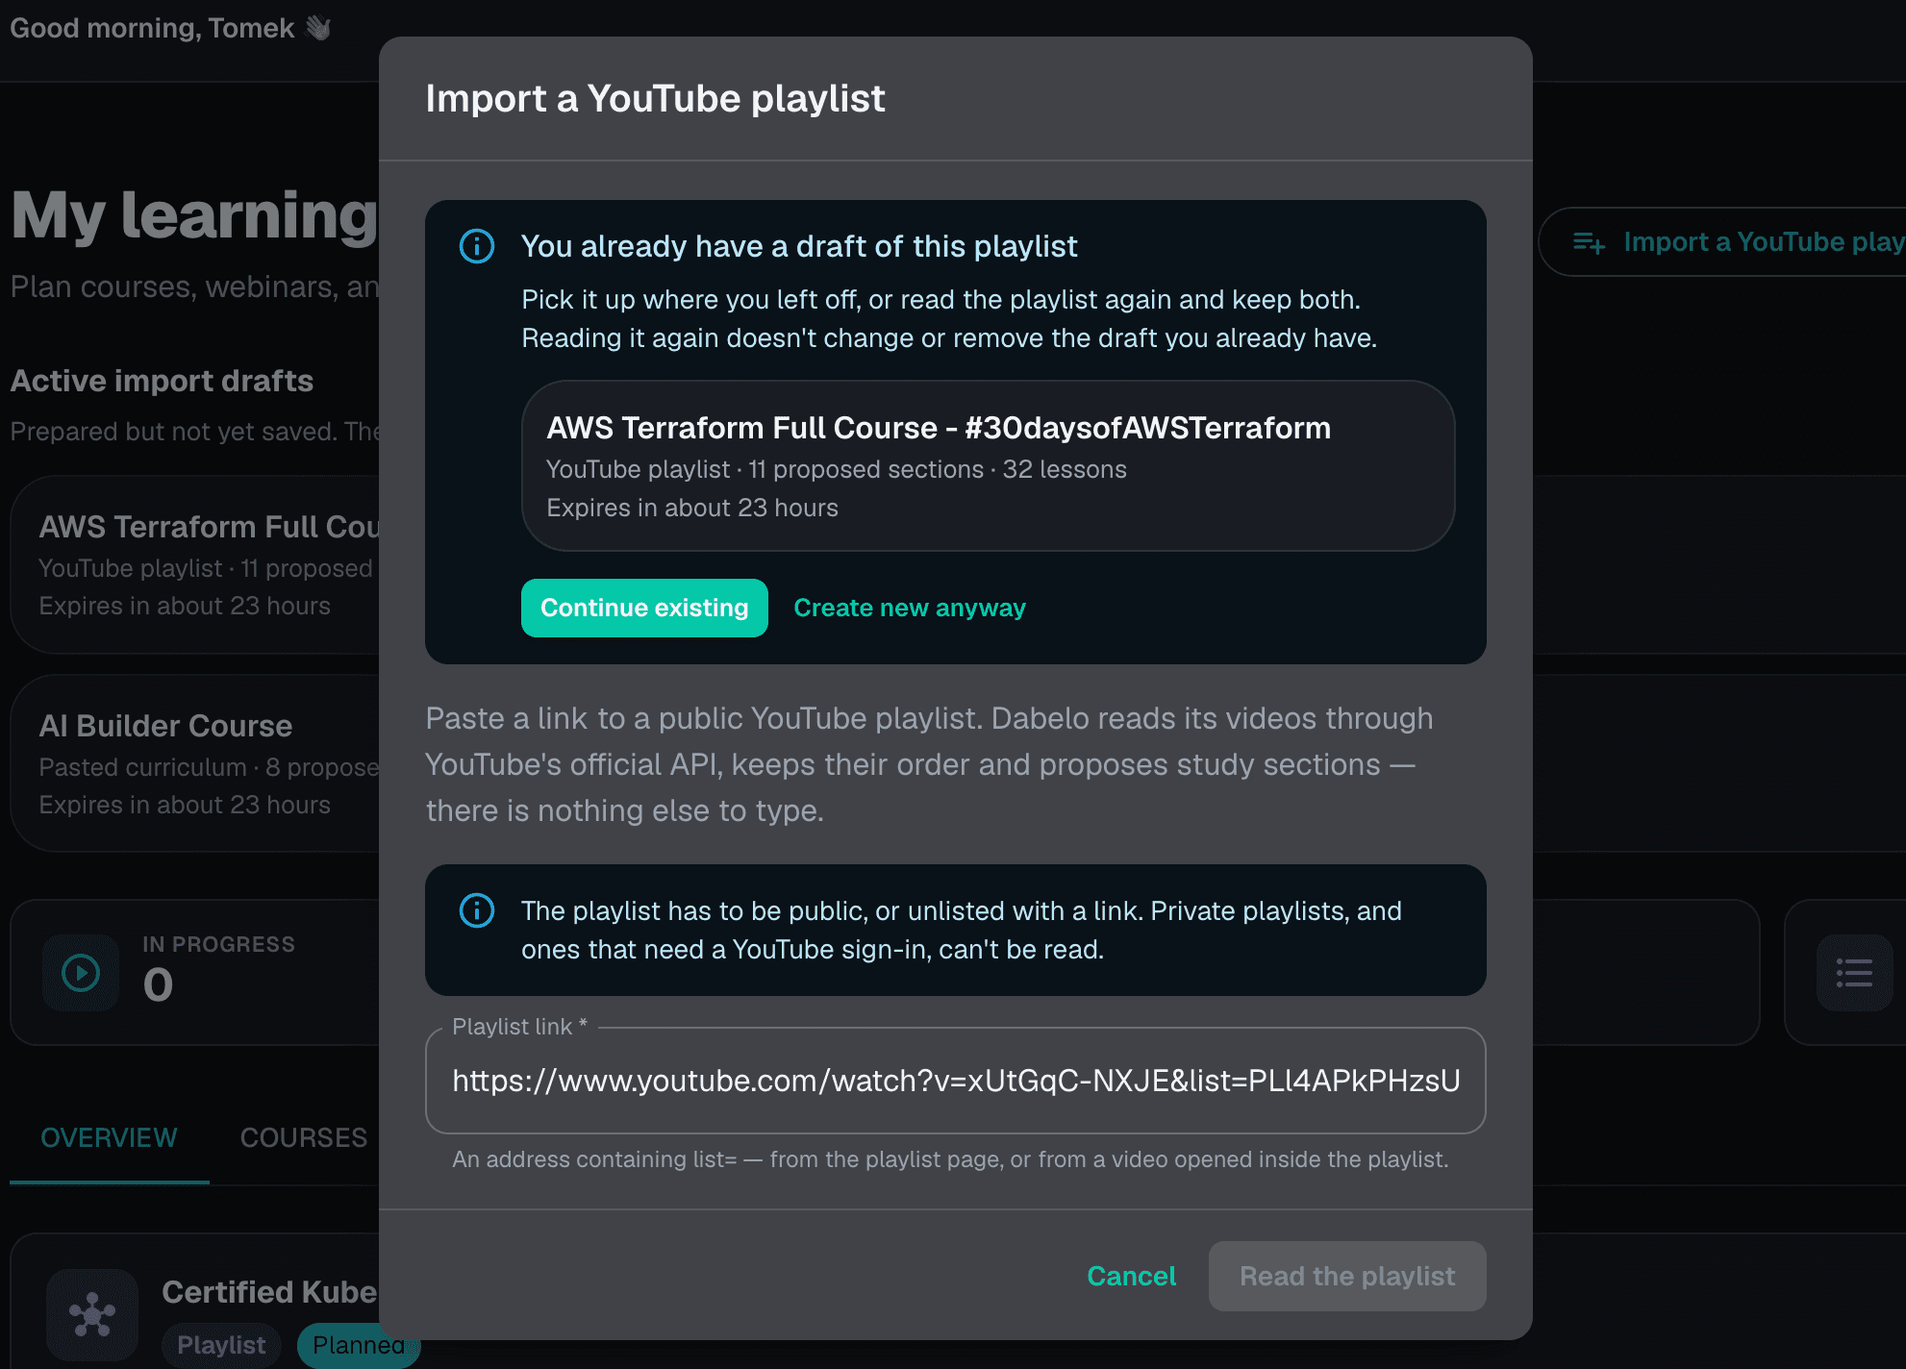The width and height of the screenshot is (1906, 1369).
Task: Click the info icon beside the public playlist note
Action: (x=477, y=910)
